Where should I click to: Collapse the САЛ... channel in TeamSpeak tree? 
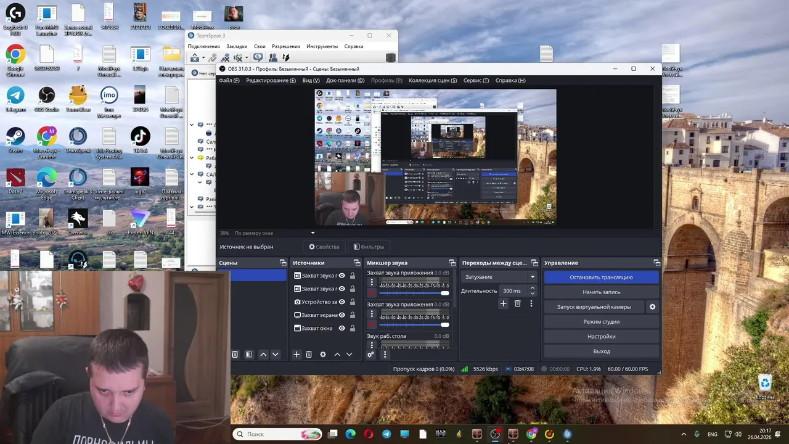click(x=192, y=175)
